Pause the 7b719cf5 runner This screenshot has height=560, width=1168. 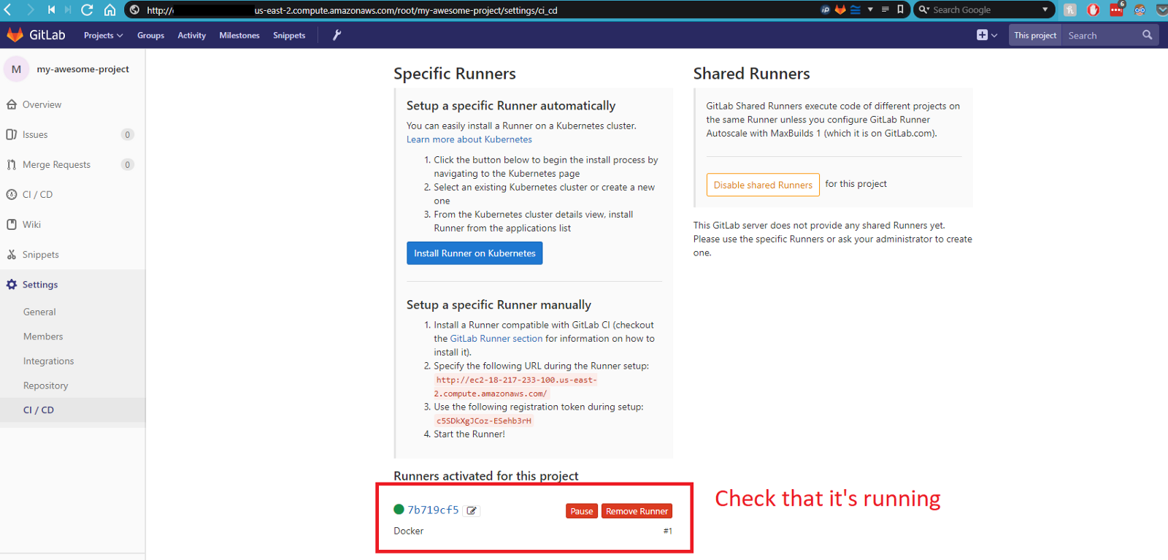[x=582, y=511]
